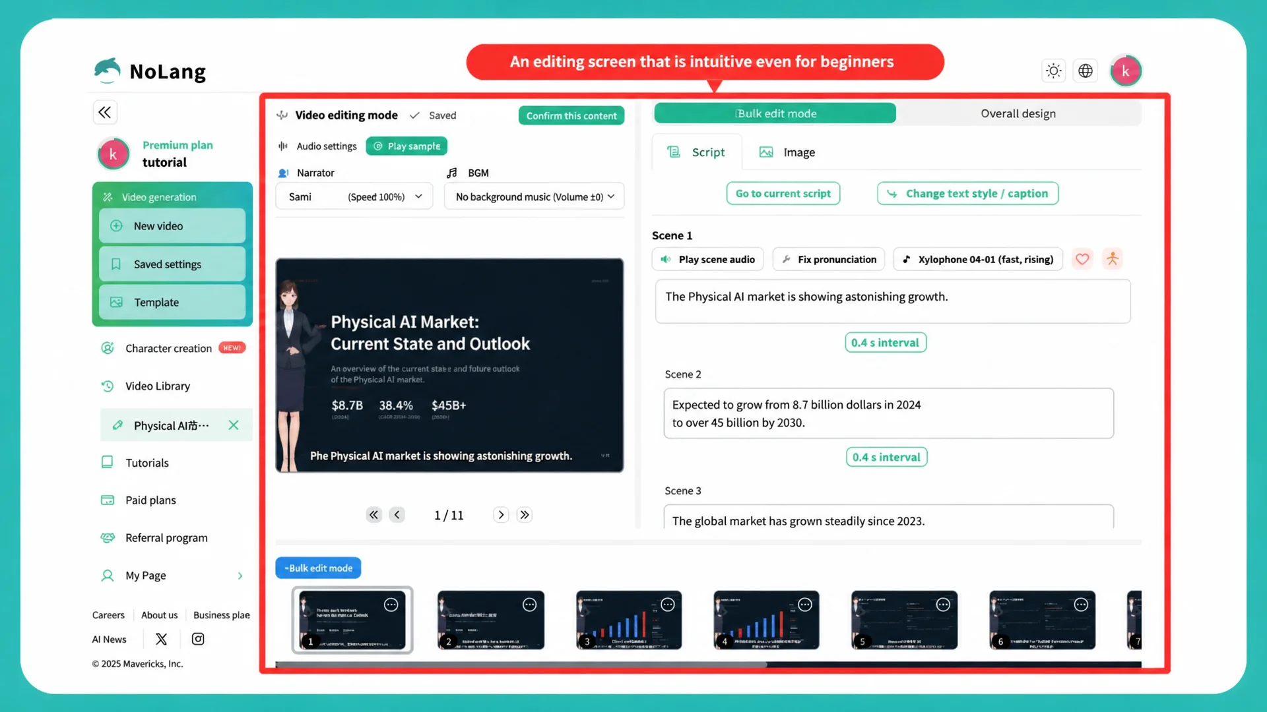Open options menu on thumbnail 5
This screenshot has height=712, width=1267.
(x=943, y=605)
